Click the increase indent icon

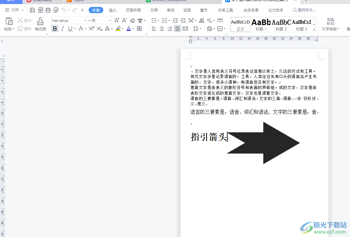[183, 21]
